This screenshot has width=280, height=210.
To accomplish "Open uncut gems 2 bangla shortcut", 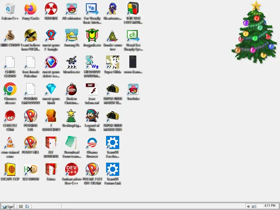I will point(51,36).
